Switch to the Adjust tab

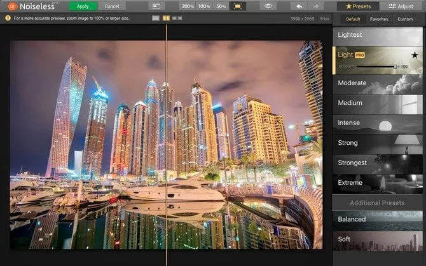401,6
